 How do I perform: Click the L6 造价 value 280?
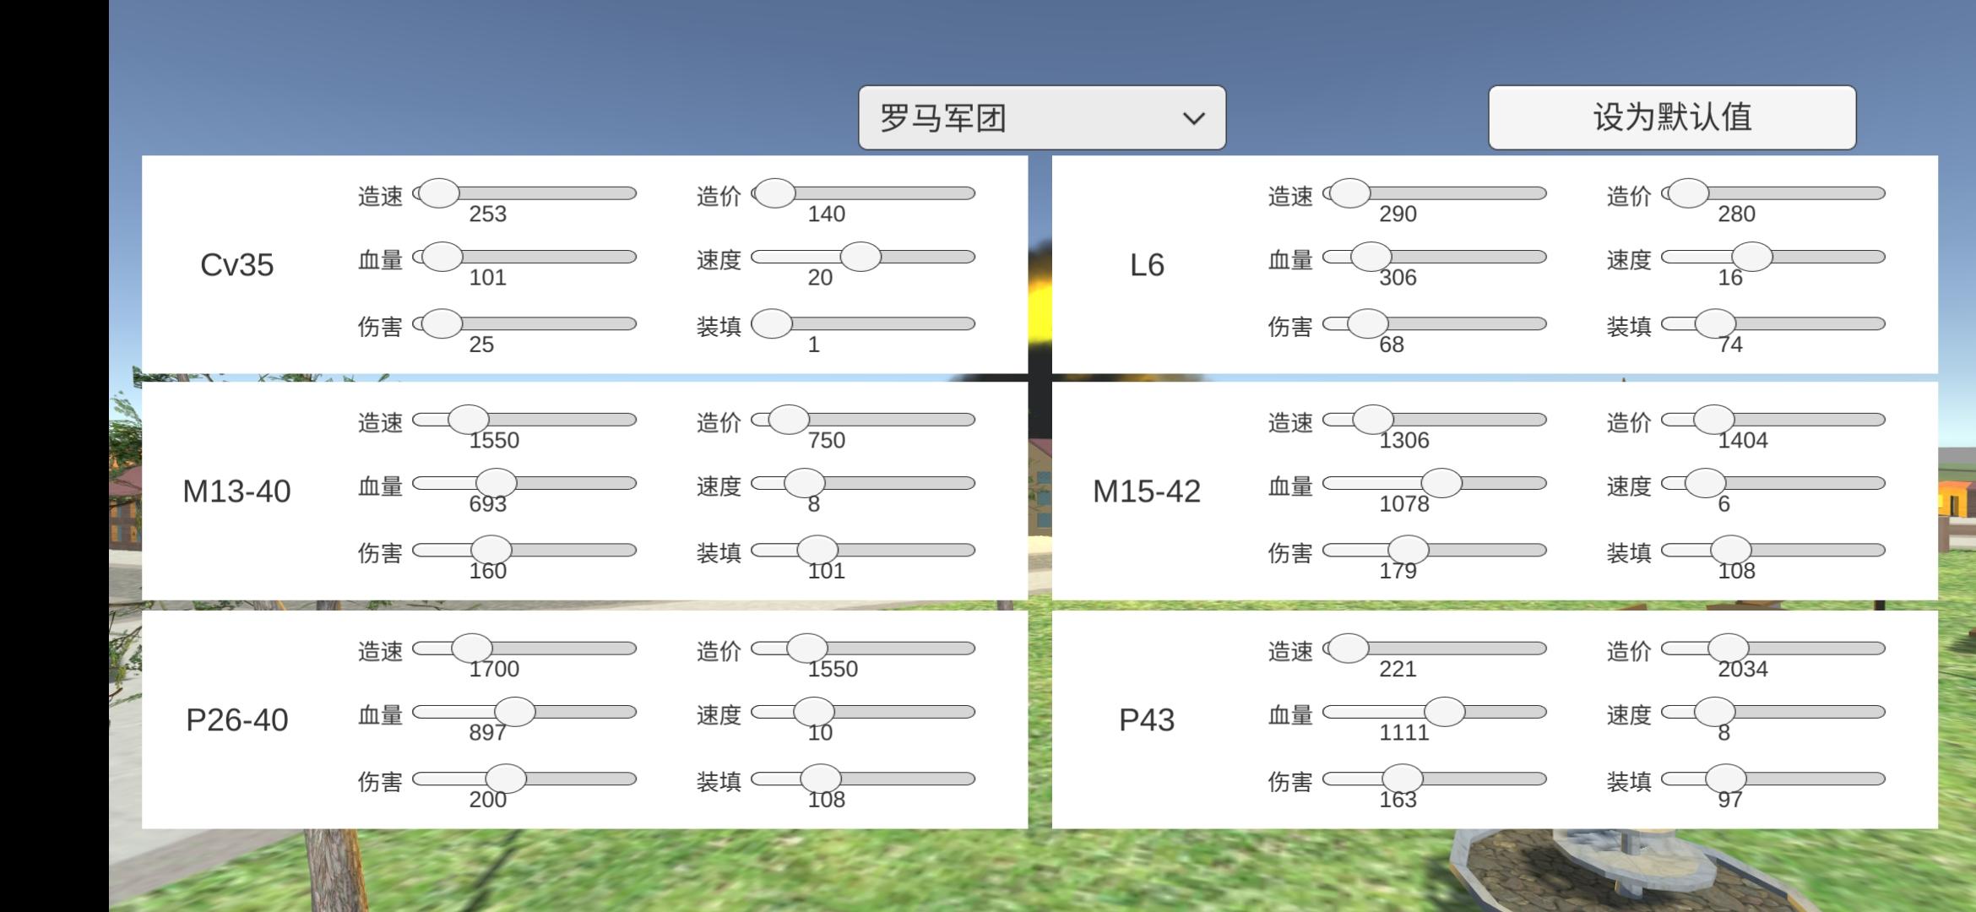(1736, 214)
